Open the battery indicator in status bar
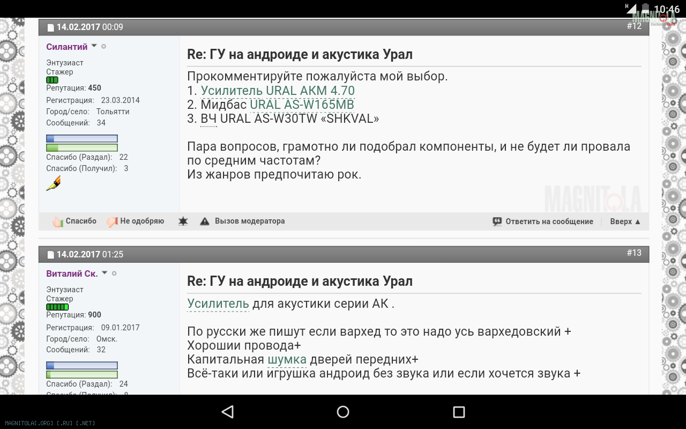 coord(645,9)
